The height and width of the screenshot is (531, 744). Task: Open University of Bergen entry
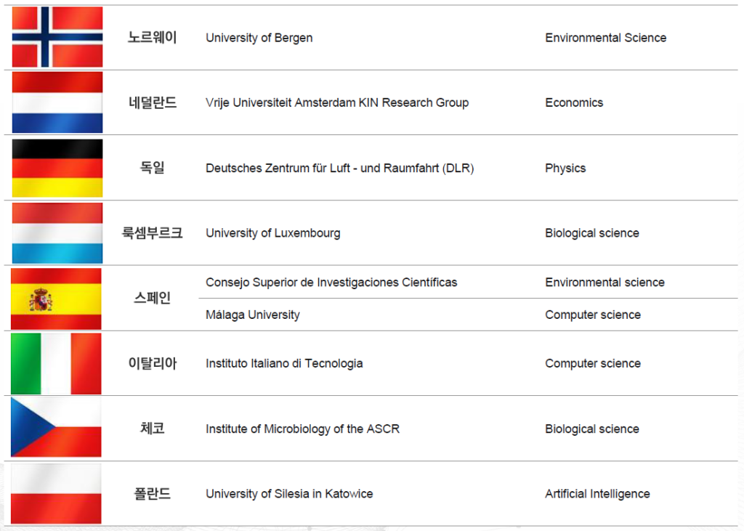pyautogui.click(x=259, y=38)
